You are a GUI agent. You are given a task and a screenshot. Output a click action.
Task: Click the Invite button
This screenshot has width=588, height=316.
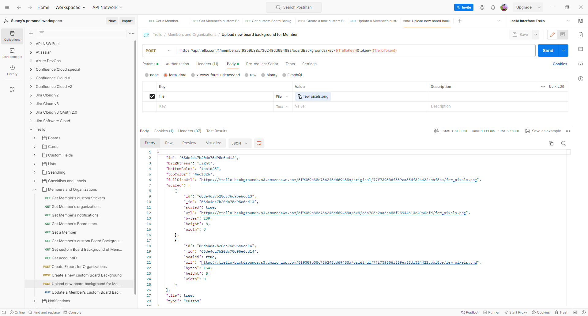click(x=464, y=7)
